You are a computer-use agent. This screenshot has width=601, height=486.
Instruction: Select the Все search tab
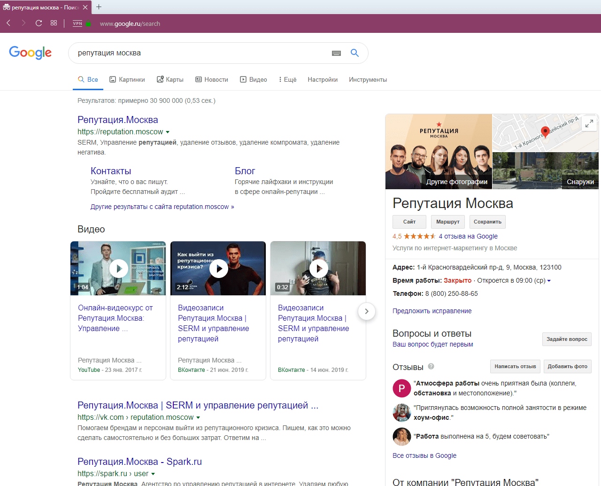(x=88, y=79)
